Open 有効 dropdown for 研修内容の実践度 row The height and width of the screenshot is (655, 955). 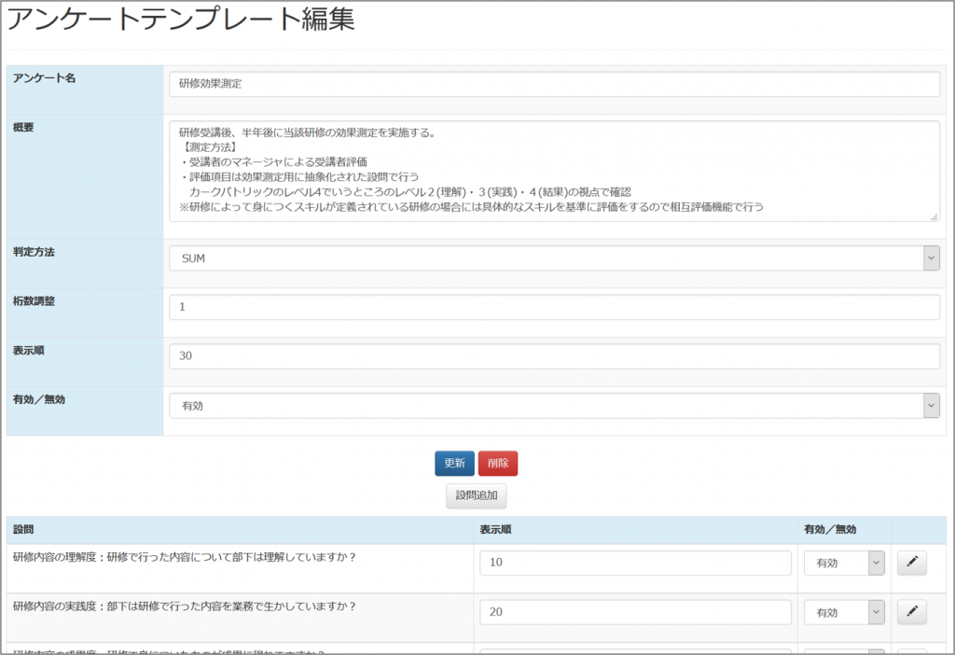[x=844, y=612]
